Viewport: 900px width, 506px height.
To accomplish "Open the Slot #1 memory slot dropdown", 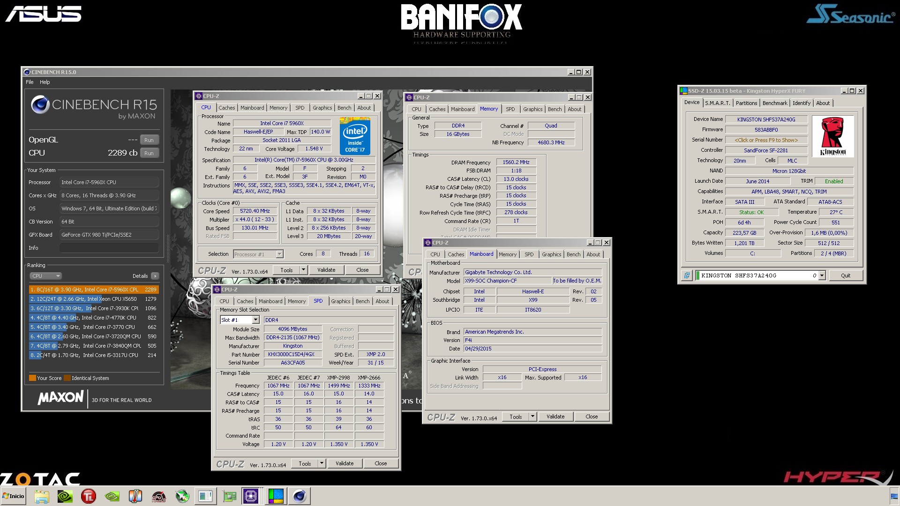I will [255, 320].
